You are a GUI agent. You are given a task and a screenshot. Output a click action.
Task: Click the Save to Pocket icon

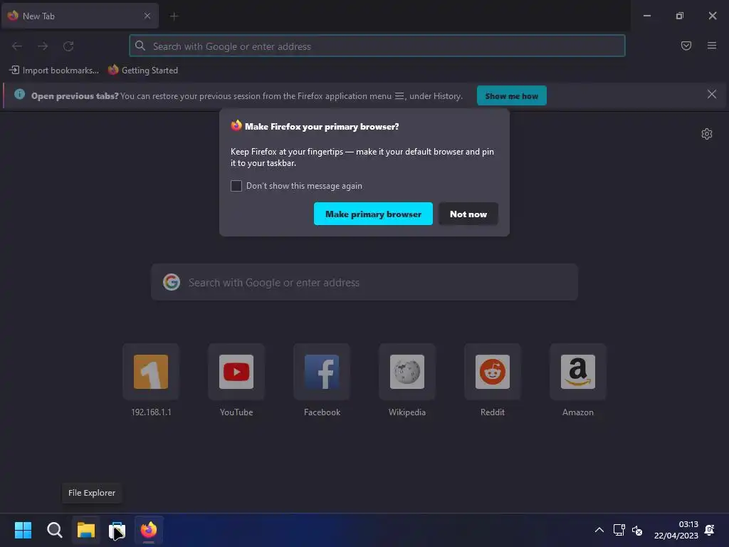click(x=686, y=46)
